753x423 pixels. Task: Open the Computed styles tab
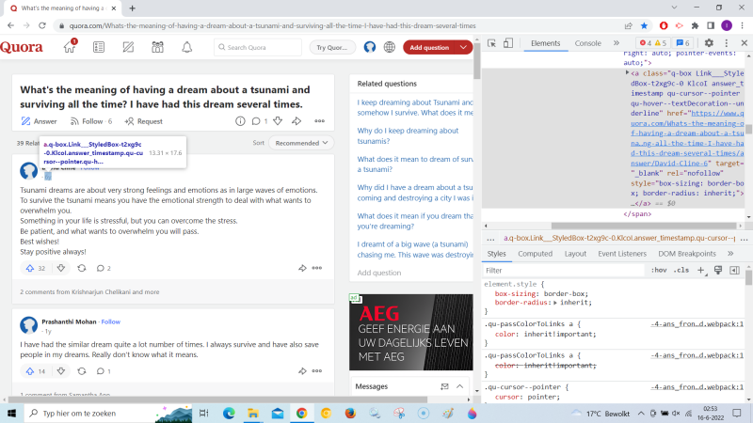coord(535,254)
